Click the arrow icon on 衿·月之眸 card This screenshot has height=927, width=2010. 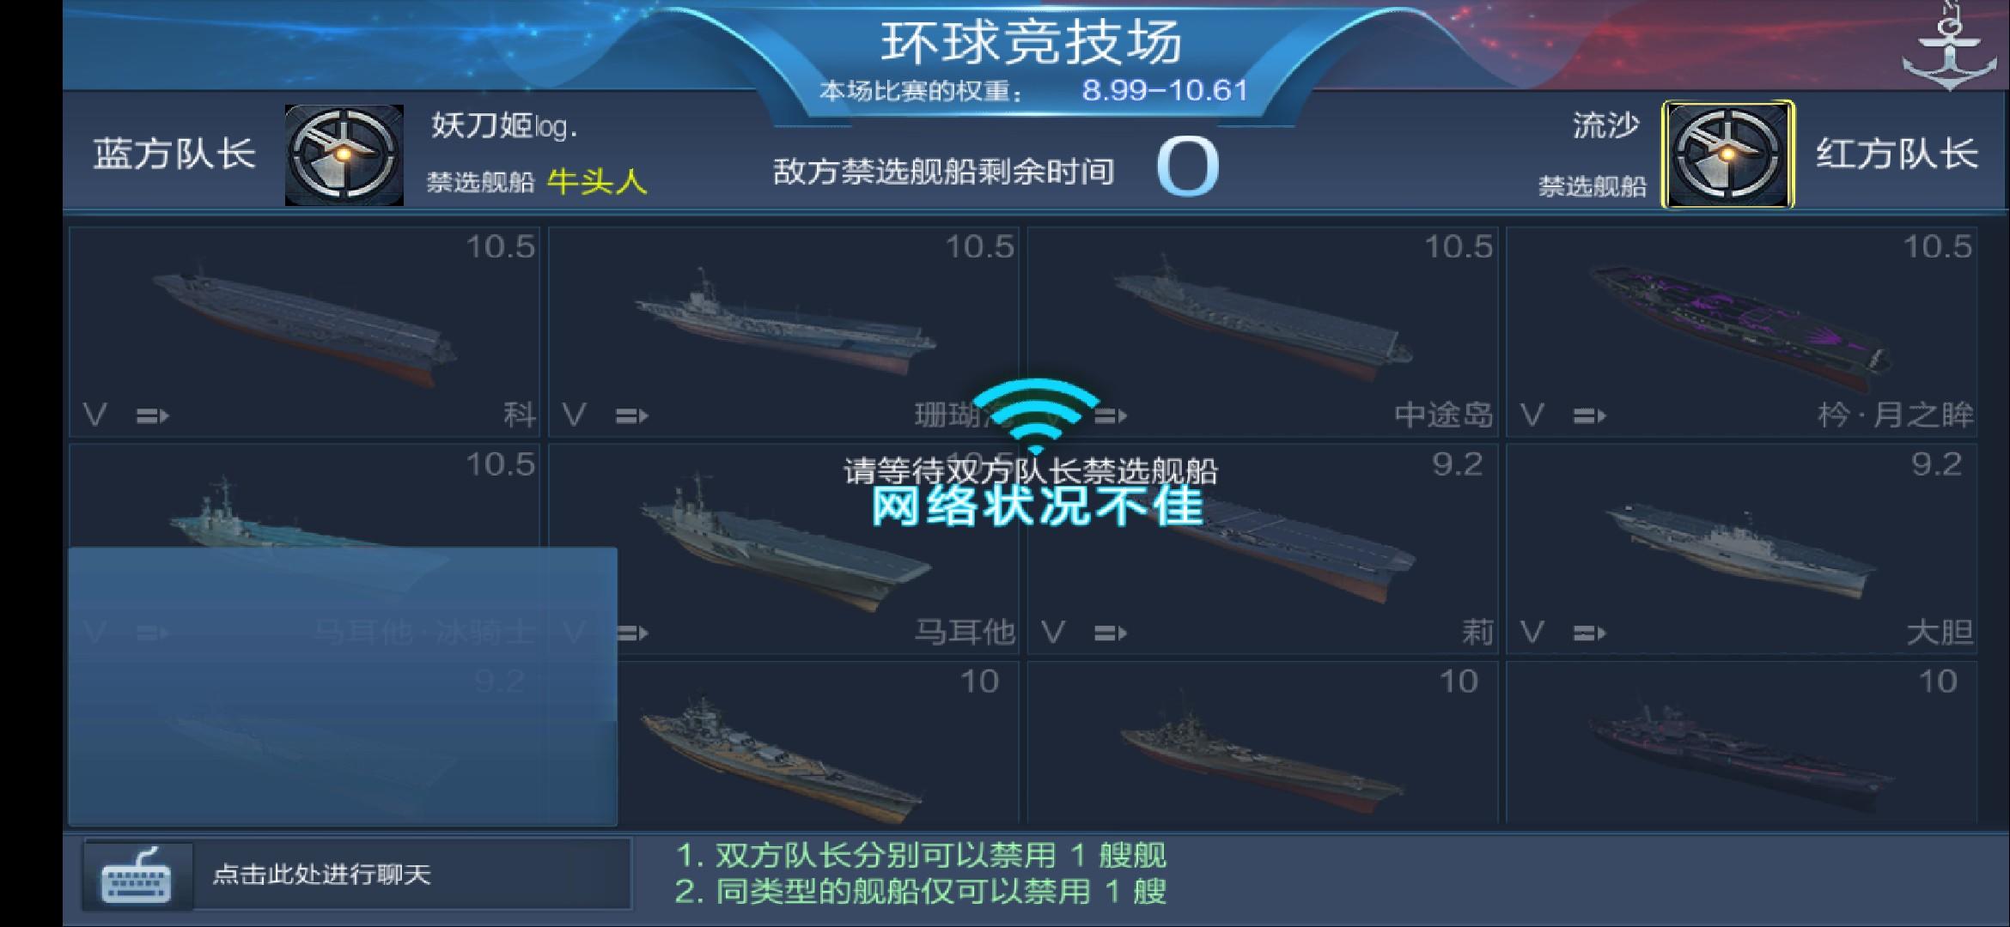[1589, 416]
